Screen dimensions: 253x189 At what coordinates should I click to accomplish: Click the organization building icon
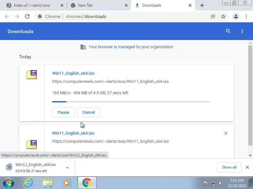83,47
